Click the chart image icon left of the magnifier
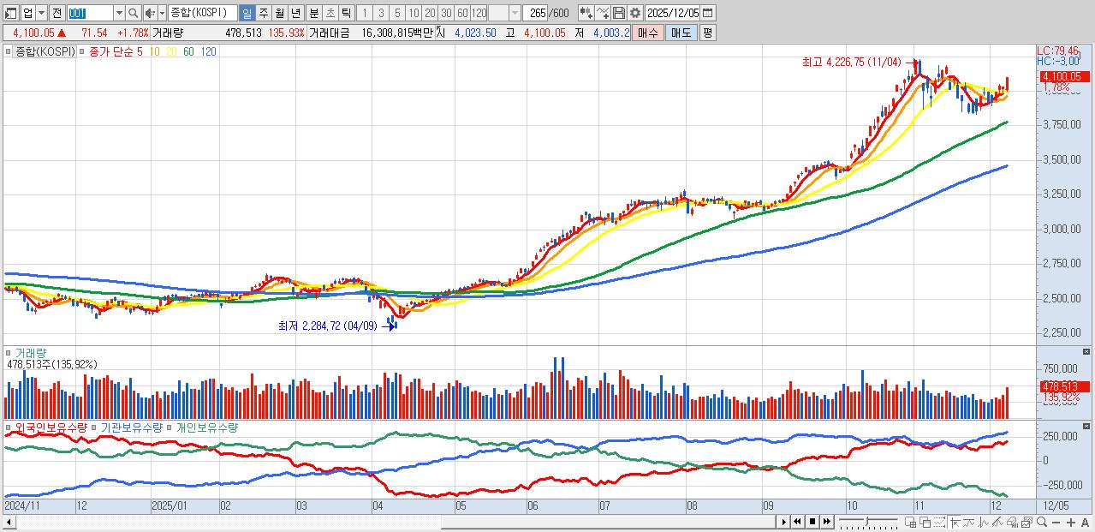 pos(1027,523)
